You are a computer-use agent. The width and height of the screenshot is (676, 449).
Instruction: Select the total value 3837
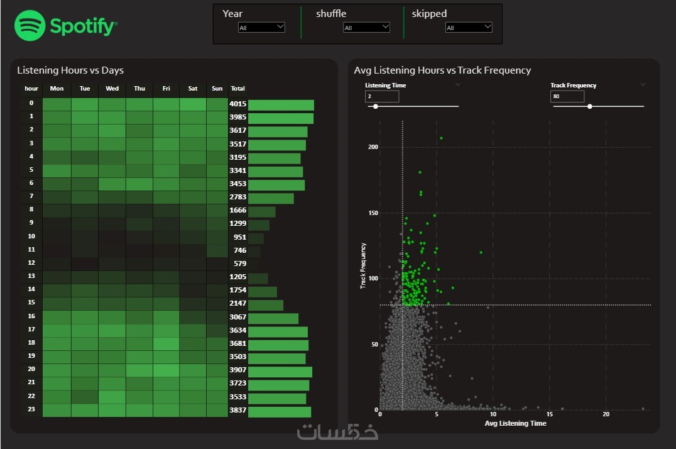click(237, 410)
